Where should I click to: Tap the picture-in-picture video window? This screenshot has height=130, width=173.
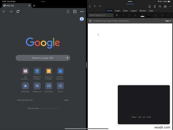point(144,105)
